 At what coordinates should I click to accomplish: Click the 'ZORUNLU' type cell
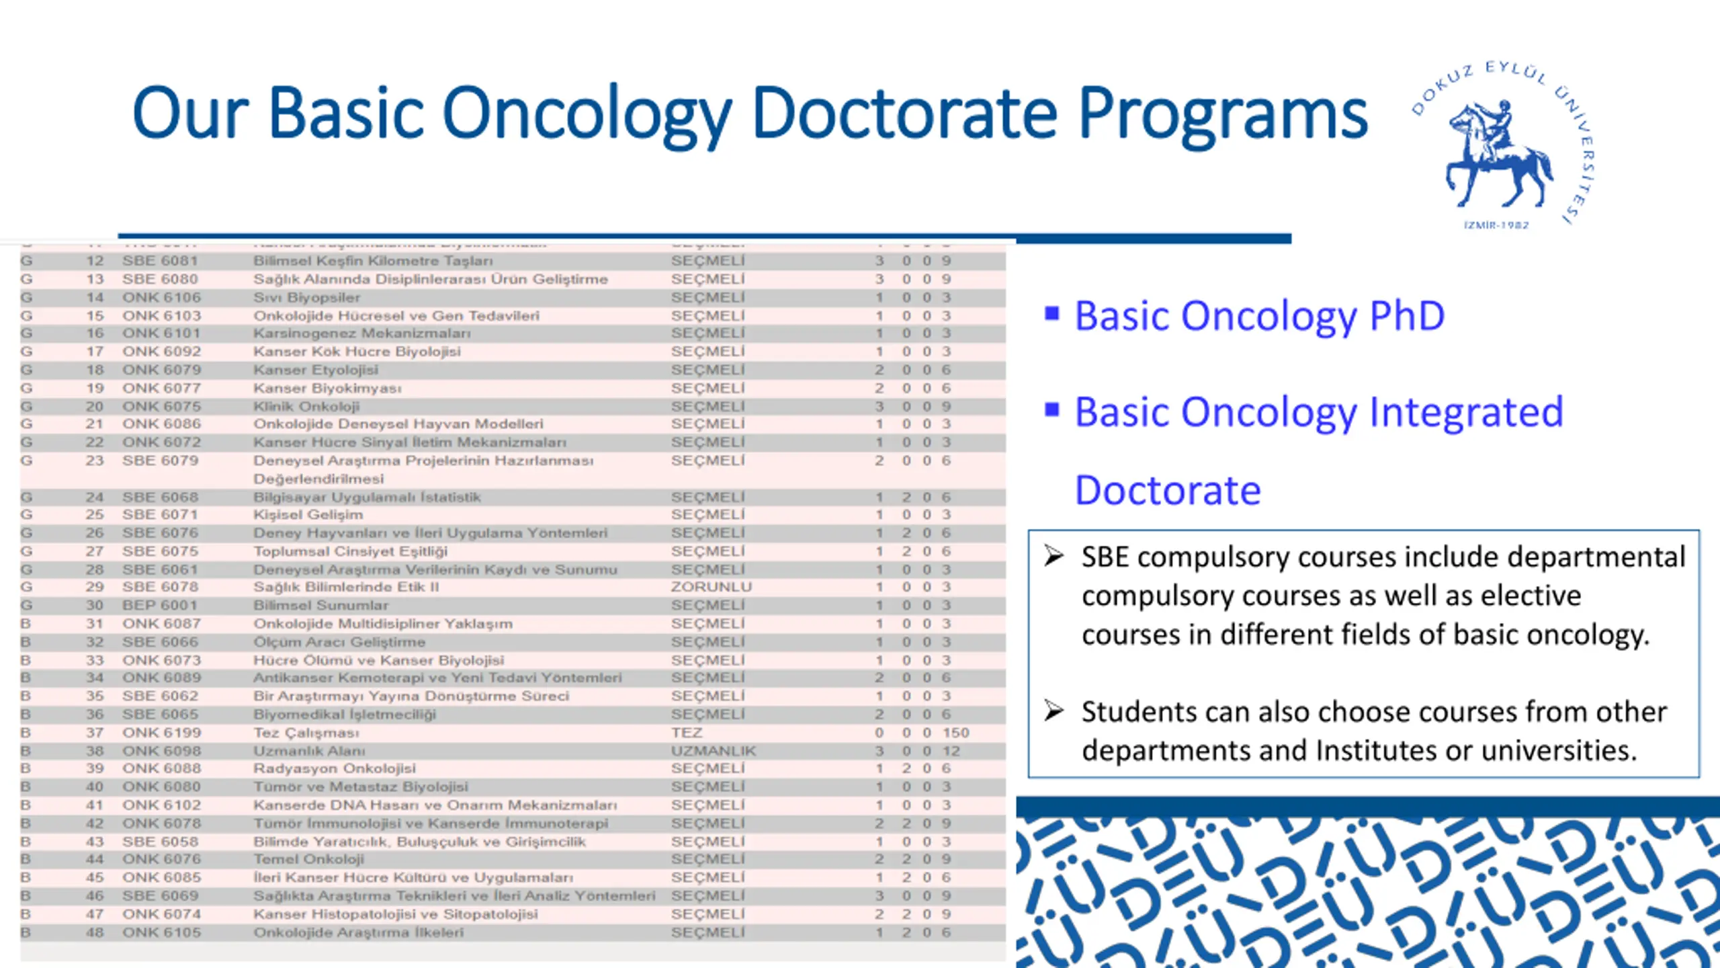coord(712,587)
